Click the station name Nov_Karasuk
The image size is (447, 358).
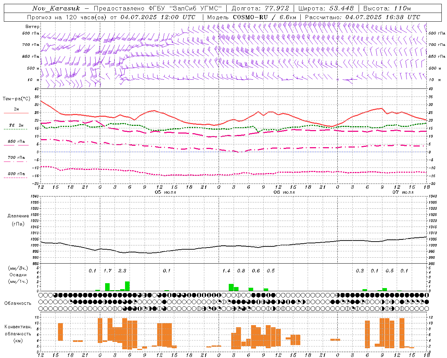point(56,8)
